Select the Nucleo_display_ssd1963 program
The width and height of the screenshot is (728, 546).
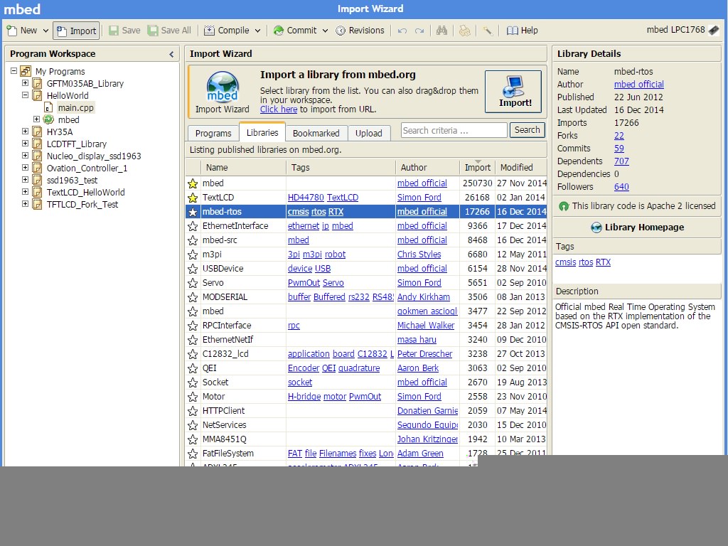point(94,156)
